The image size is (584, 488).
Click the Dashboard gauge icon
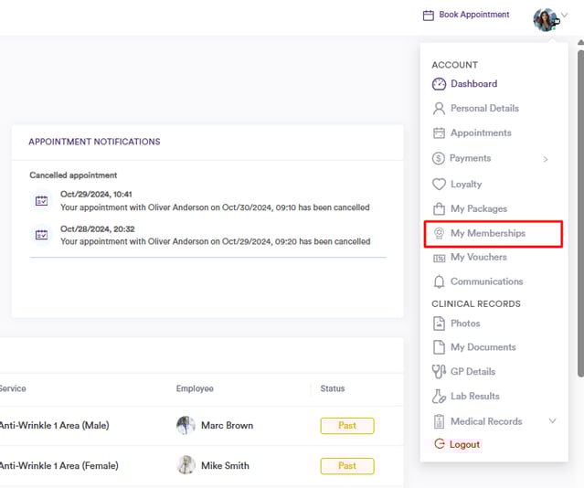(439, 84)
